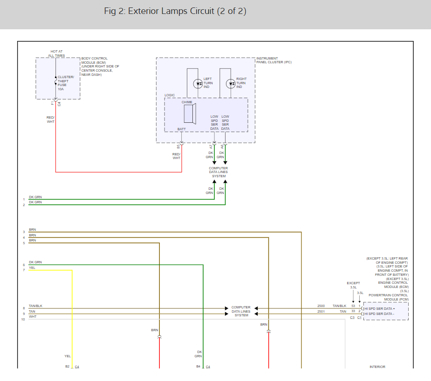The height and width of the screenshot is (381, 431).
Task: Click the Fig 2 Exterior Lamps Circuit title
Action: pos(175,11)
